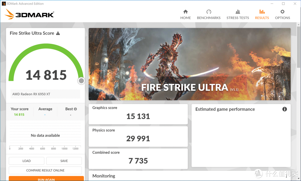The image size is (301, 181).
Task: Click the gray marker on score gauge
Action: 81,81
